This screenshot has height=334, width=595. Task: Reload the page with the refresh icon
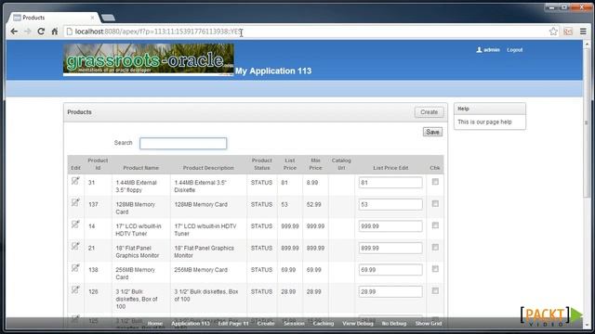pos(41,32)
